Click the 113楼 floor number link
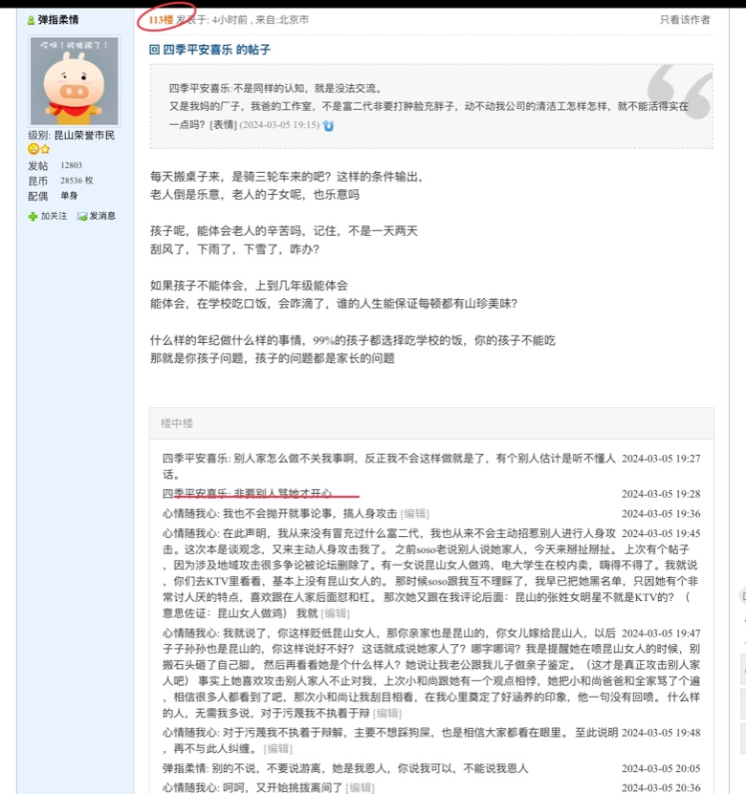 [x=161, y=19]
